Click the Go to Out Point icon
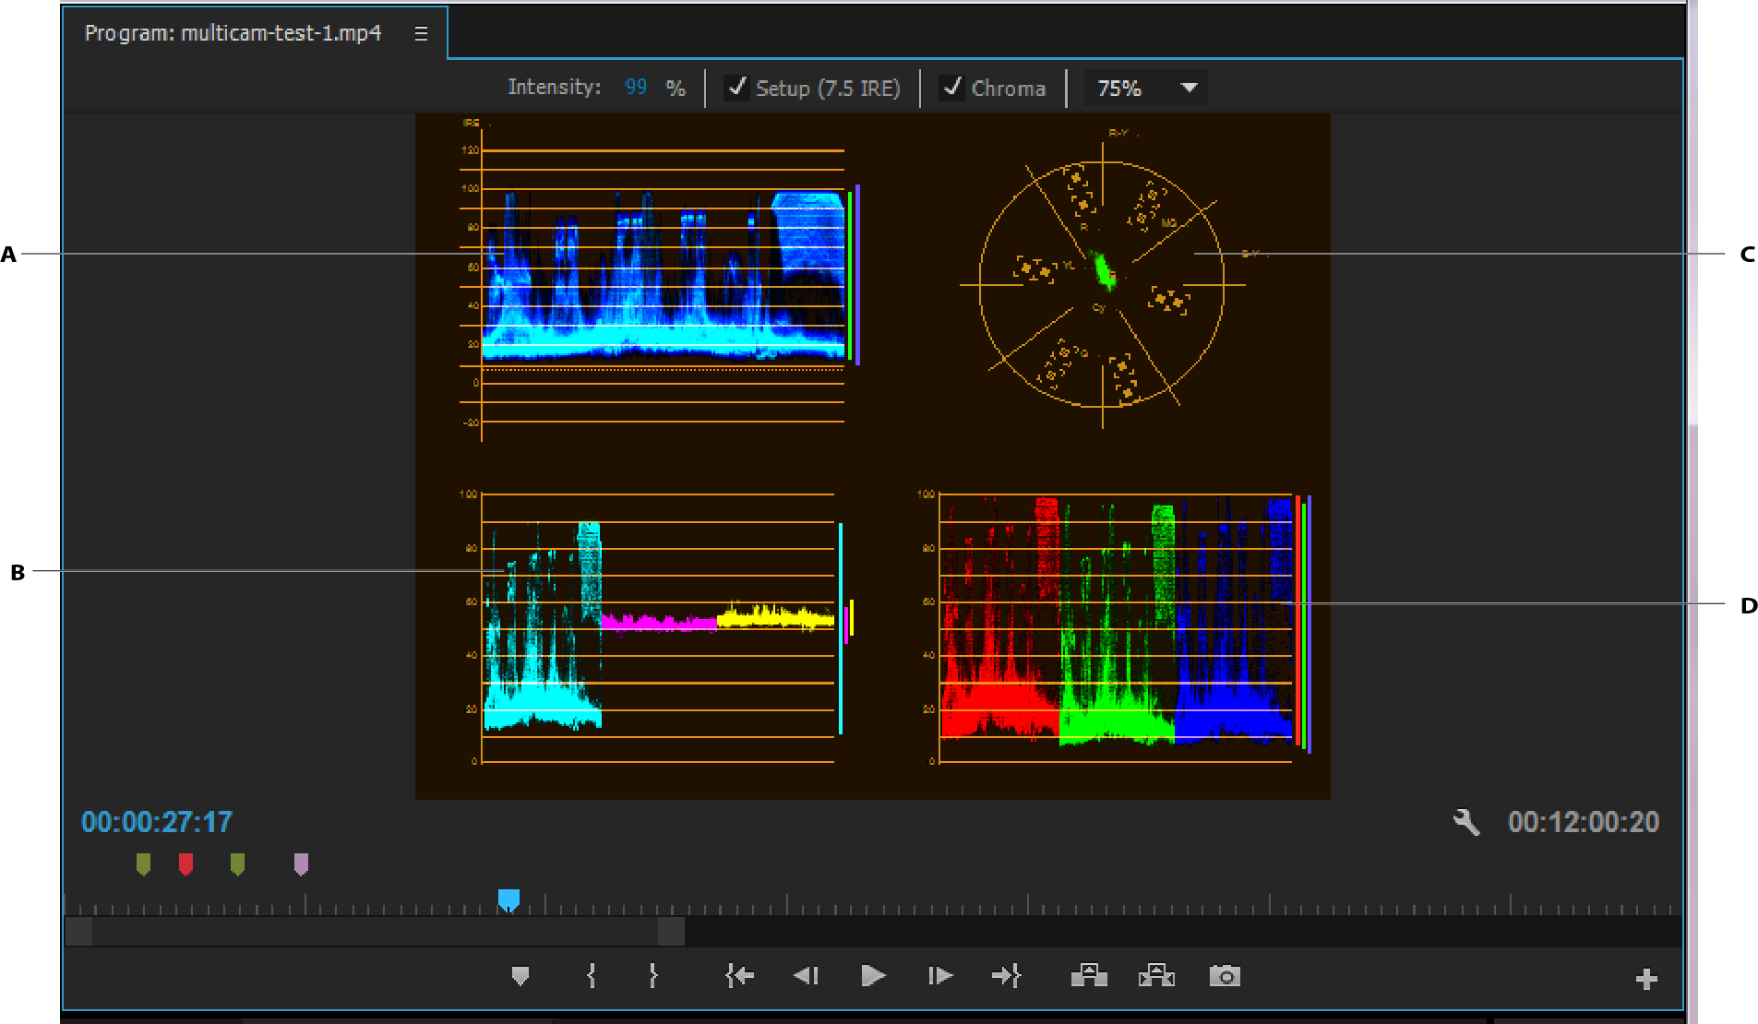Image resolution: width=1758 pixels, height=1024 pixels. pyautogui.click(x=1006, y=975)
